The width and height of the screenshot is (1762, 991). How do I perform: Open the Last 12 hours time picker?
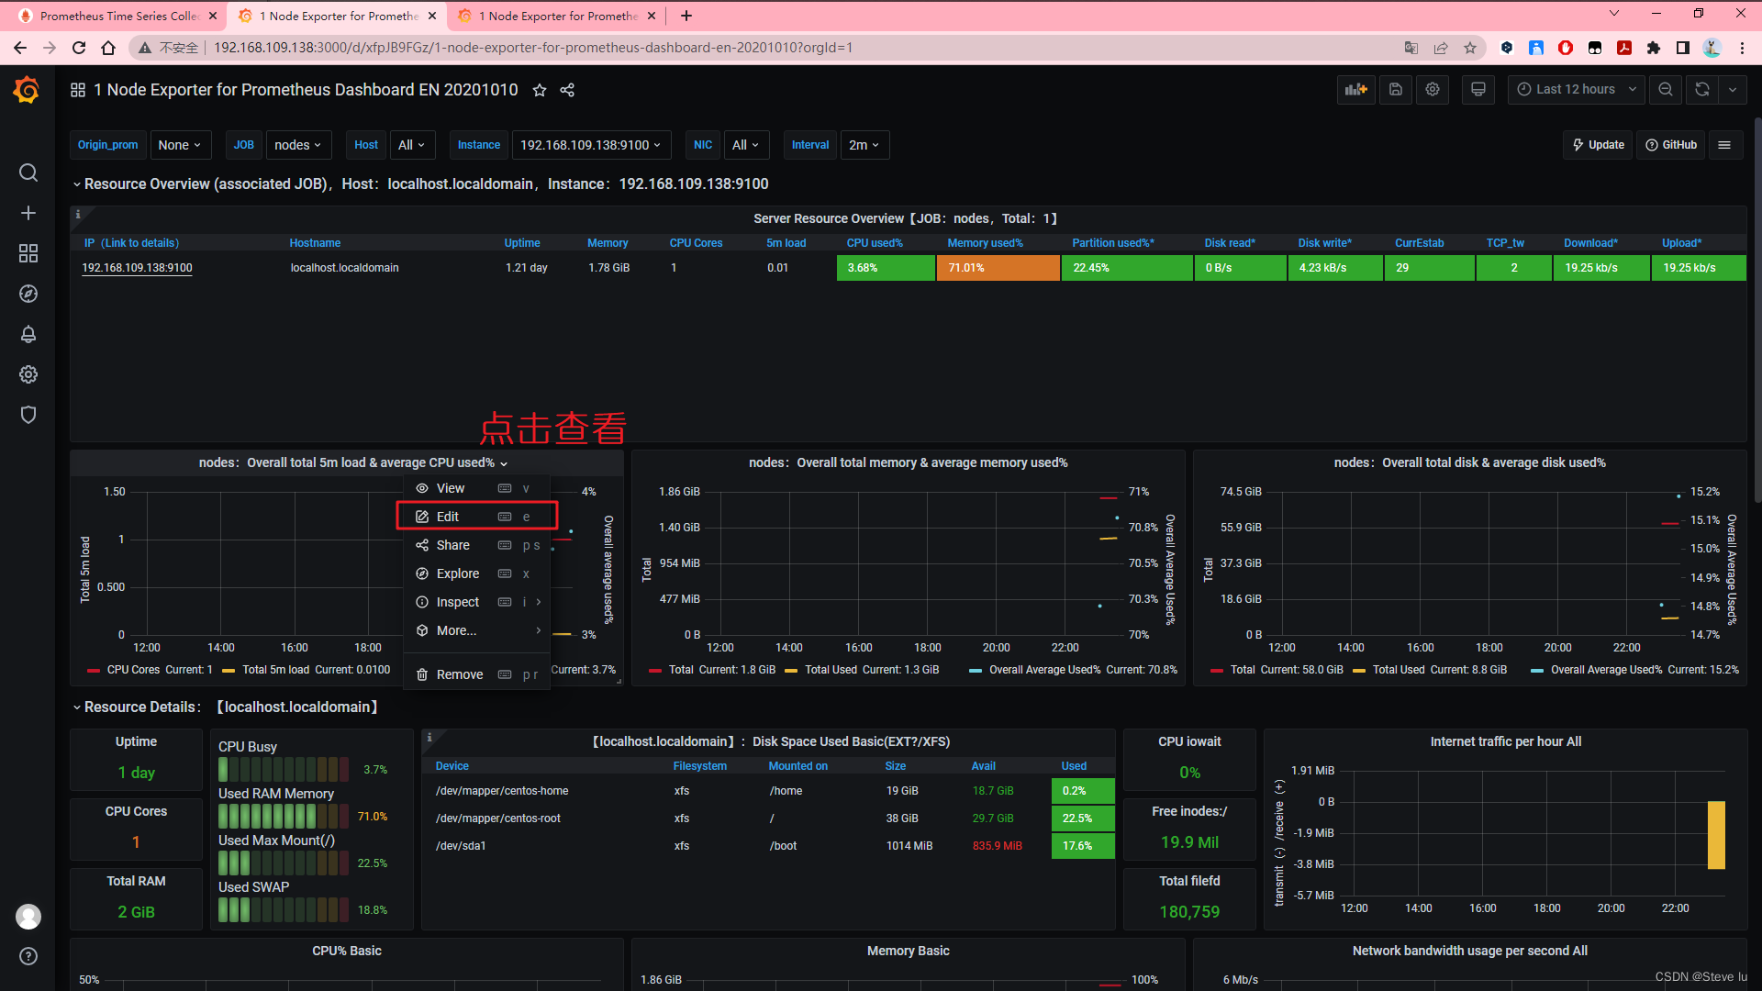(1575, 89)
